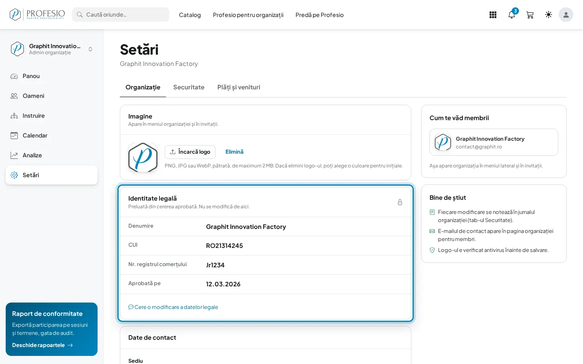Expand the Graphit Innovation organization switcher

pos(51,49)
